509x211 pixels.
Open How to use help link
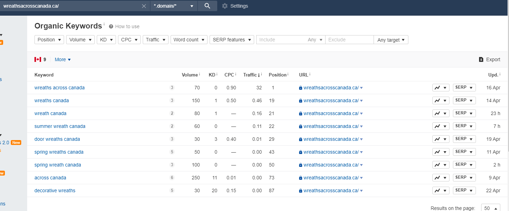point(124,26)
